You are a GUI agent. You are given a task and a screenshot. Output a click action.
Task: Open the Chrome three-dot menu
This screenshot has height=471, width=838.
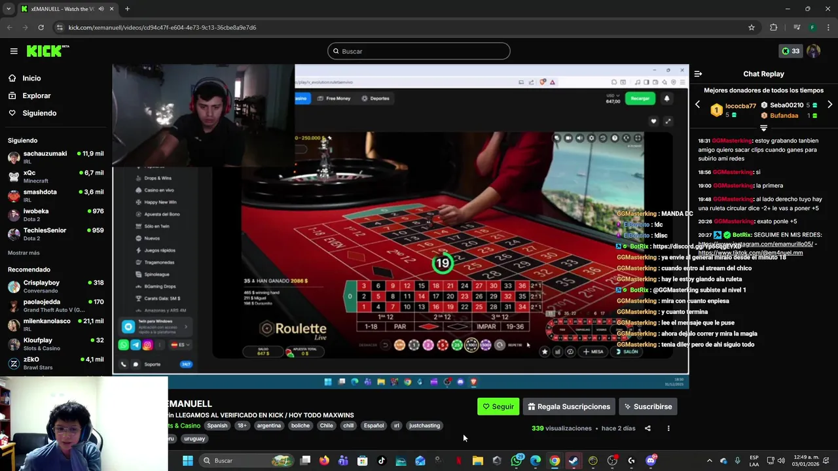828,27
